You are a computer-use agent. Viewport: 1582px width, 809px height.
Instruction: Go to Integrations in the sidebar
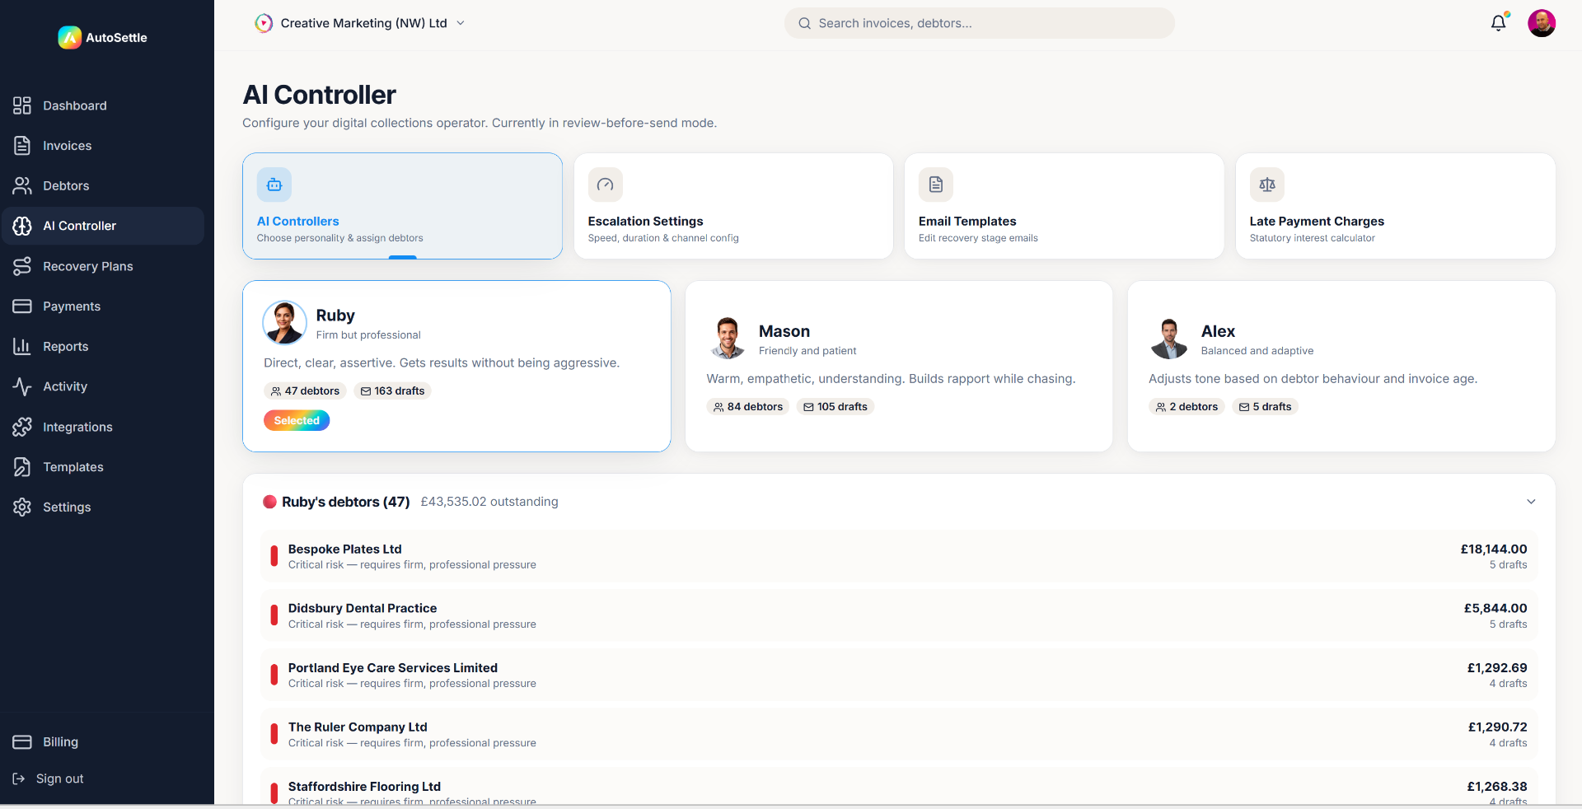(103, 427)
